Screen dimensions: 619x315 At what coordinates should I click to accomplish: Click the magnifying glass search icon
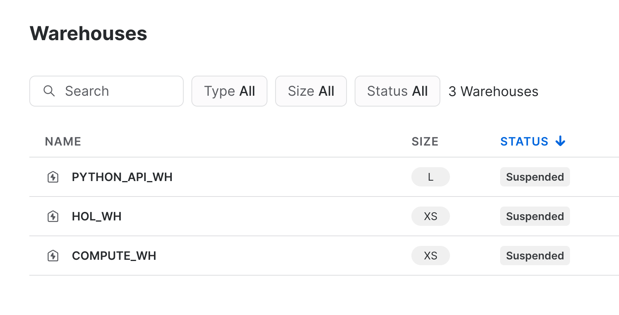point(49,91)
